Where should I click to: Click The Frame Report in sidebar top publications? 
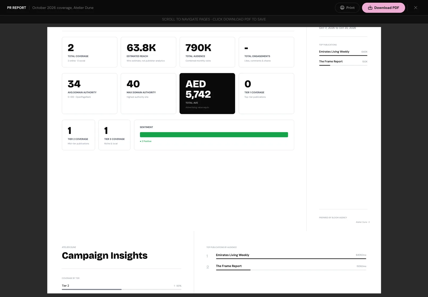331,61
